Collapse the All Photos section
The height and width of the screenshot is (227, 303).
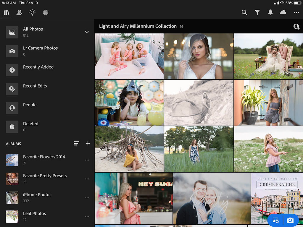tap(87, 32)
